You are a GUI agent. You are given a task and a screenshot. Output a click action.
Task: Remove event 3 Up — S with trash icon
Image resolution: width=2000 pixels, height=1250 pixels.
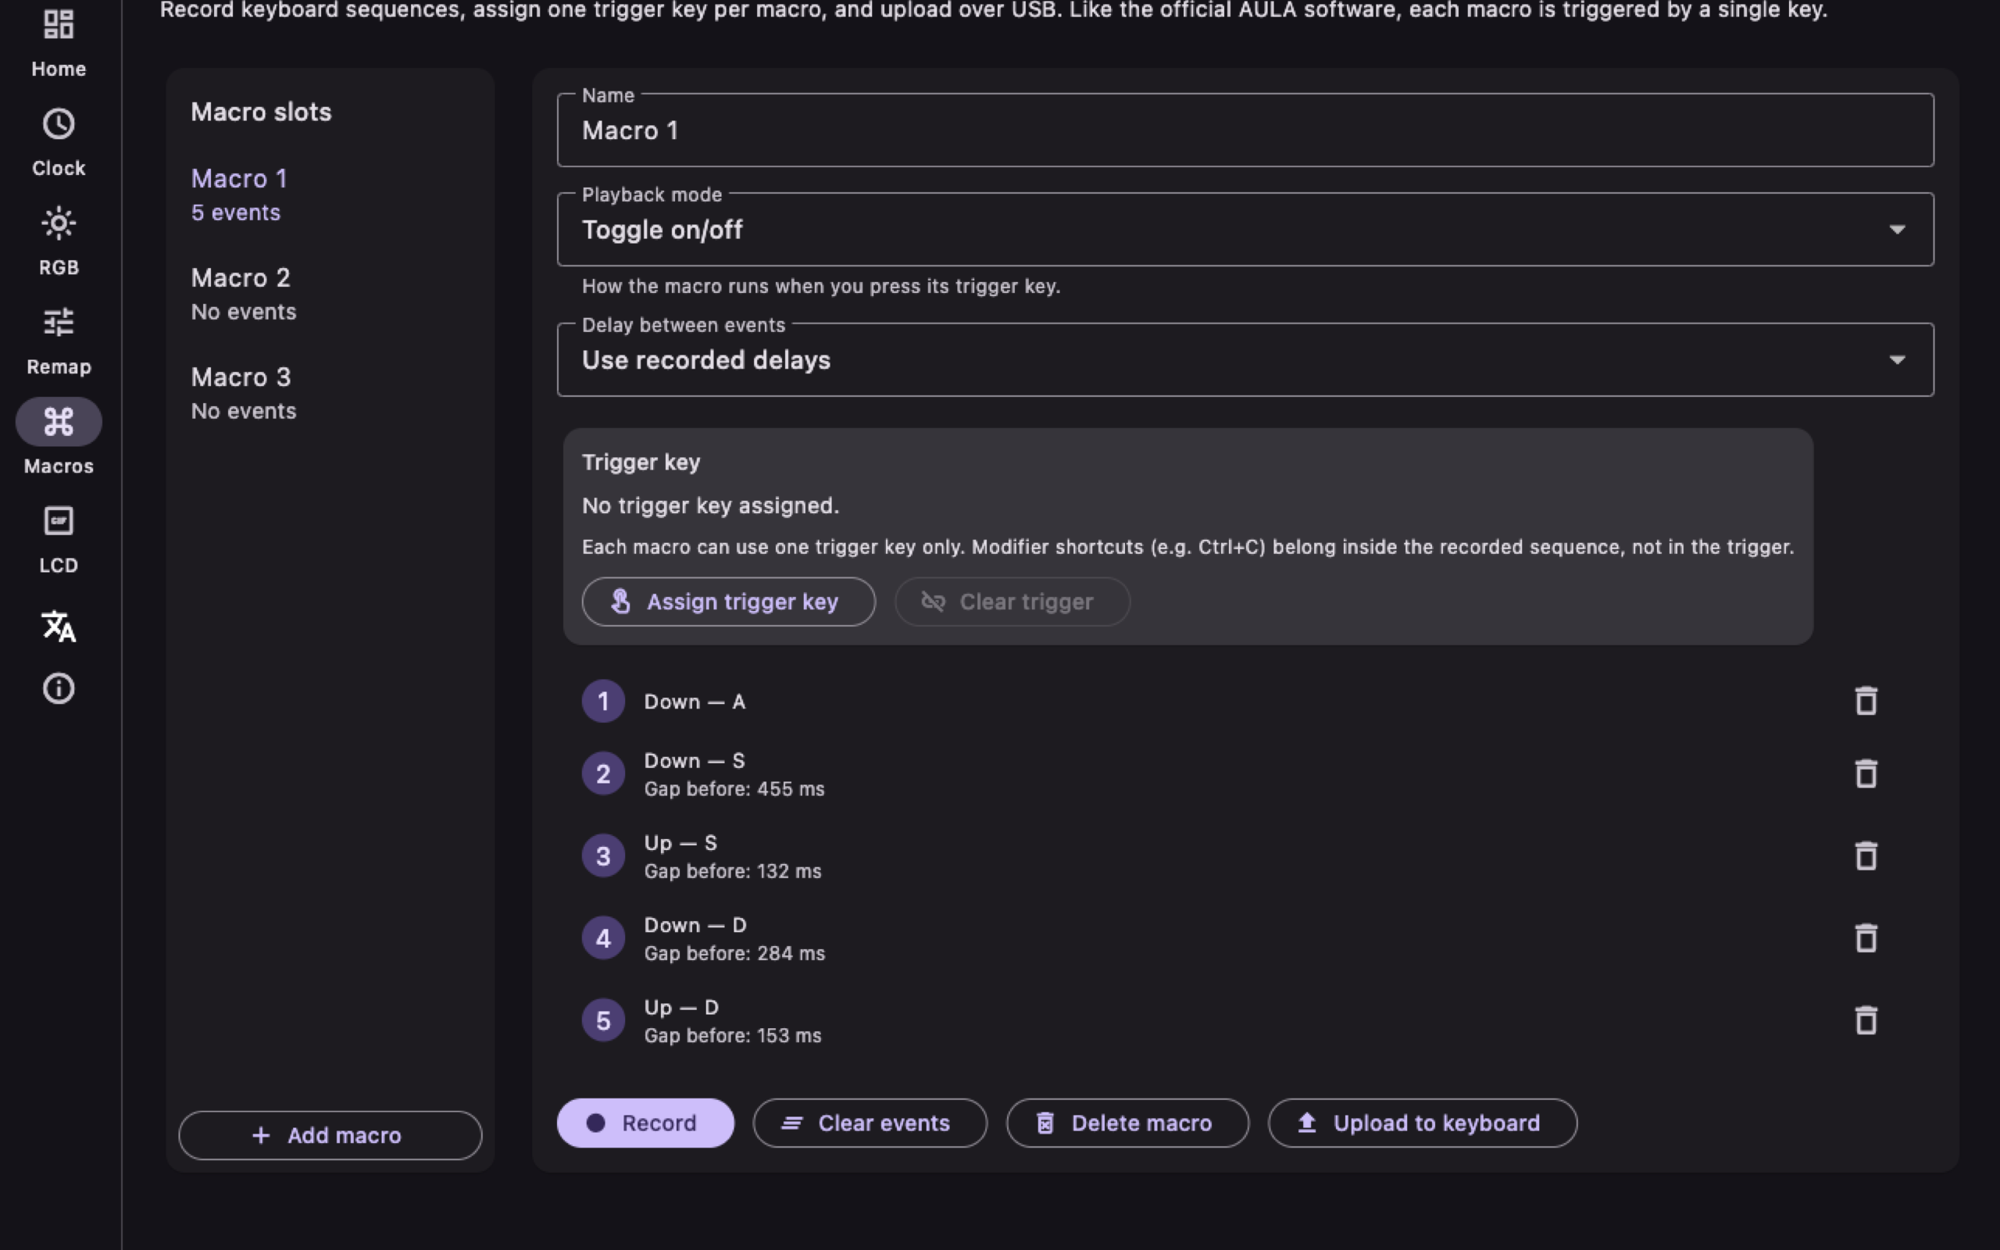pyautogui.click(x=1866, y=855)
